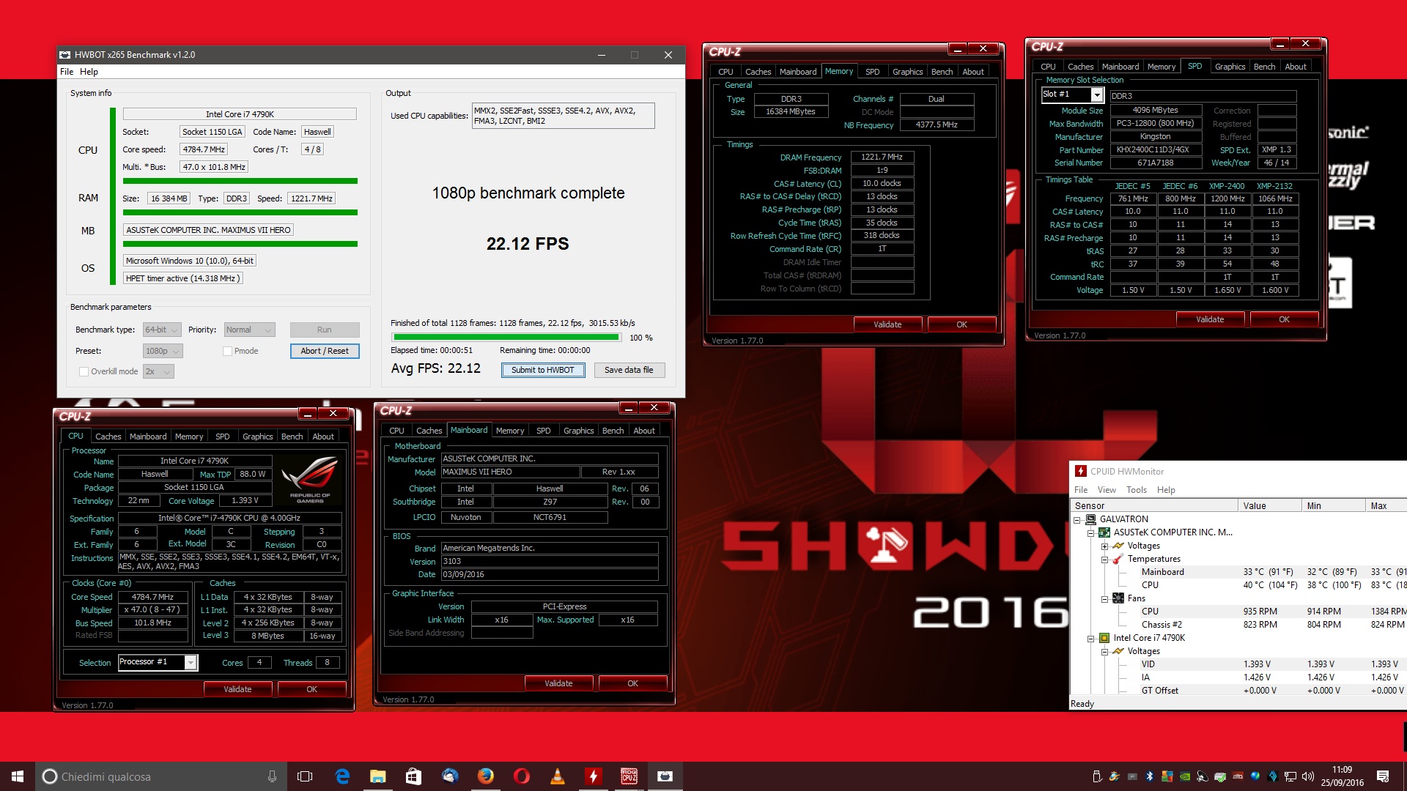
Task: Click OK in CPU-Z SPD window
Action: [1284, 319]
